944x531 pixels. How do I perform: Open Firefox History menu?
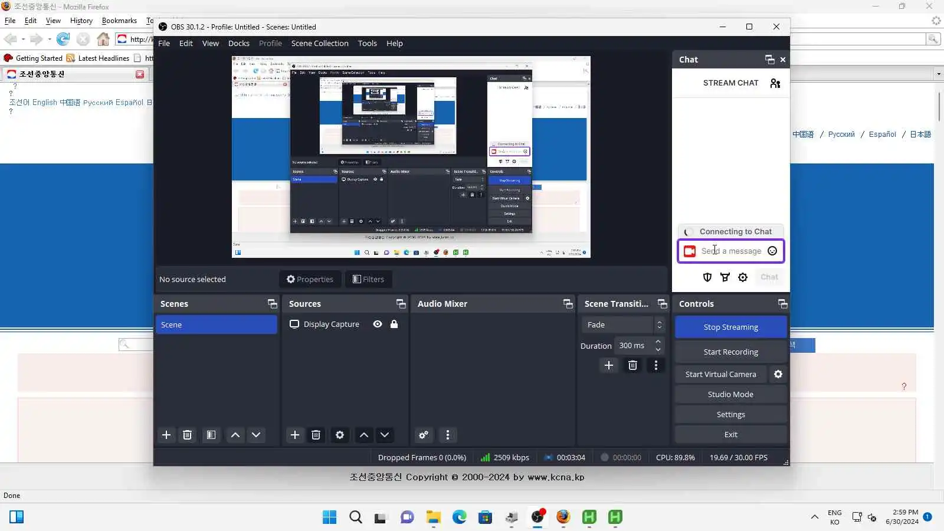click(x=81, y=21)
